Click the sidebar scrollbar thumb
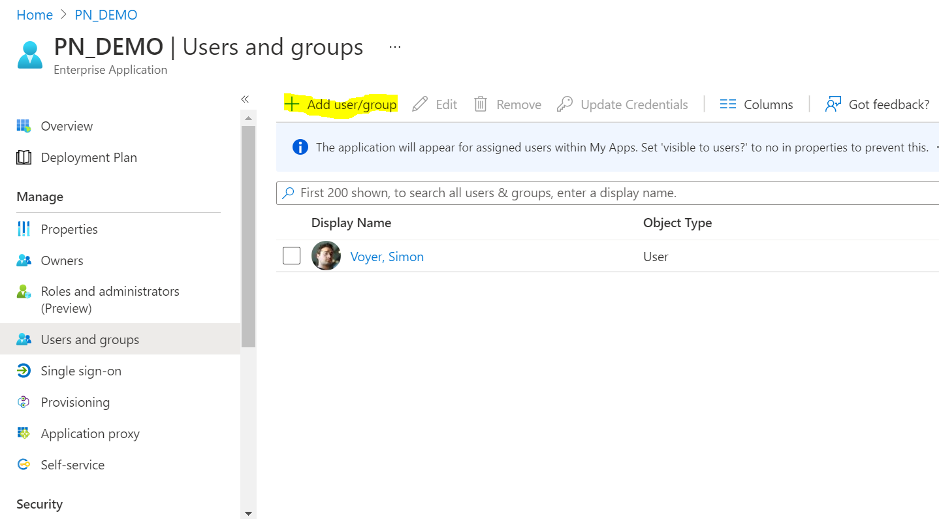939x519 pixels. (x=248, y=236)
